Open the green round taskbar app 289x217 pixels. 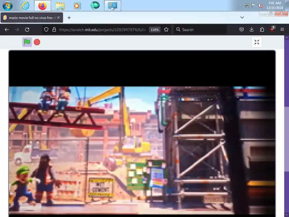(95, 5)
